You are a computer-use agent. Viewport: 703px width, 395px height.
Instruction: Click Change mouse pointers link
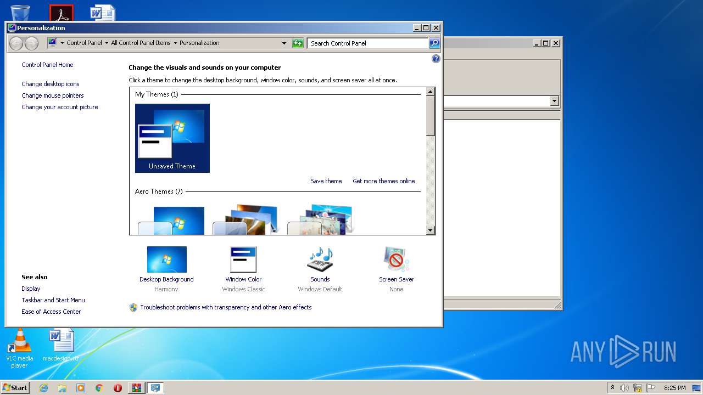[x=53, y=95]
